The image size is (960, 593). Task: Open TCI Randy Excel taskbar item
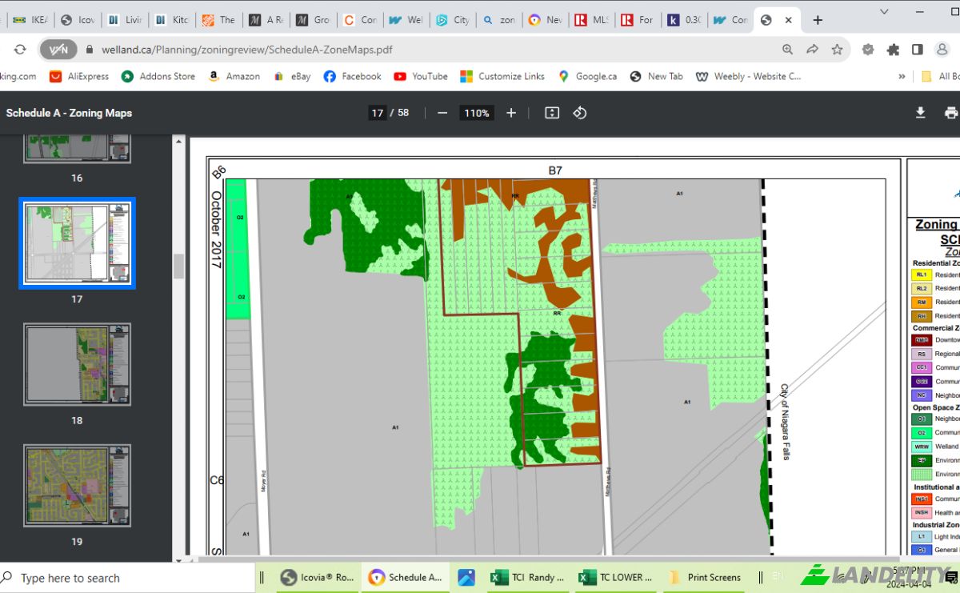tap(527, 577)
